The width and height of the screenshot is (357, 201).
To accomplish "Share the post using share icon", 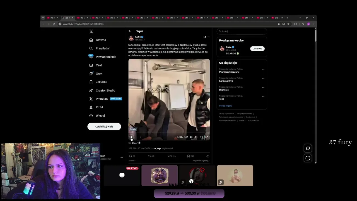I will coord(208,156).
